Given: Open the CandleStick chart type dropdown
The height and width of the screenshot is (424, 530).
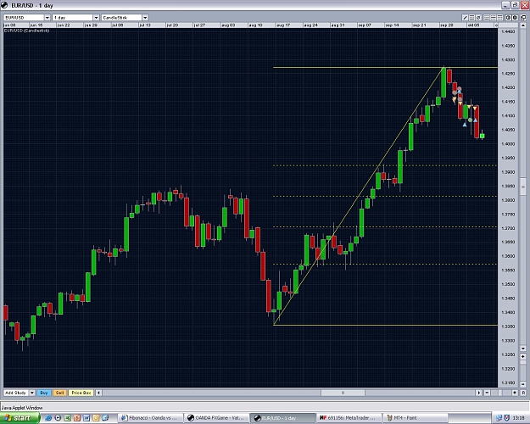Looking at the screenshot, I should tap(145, 18).
